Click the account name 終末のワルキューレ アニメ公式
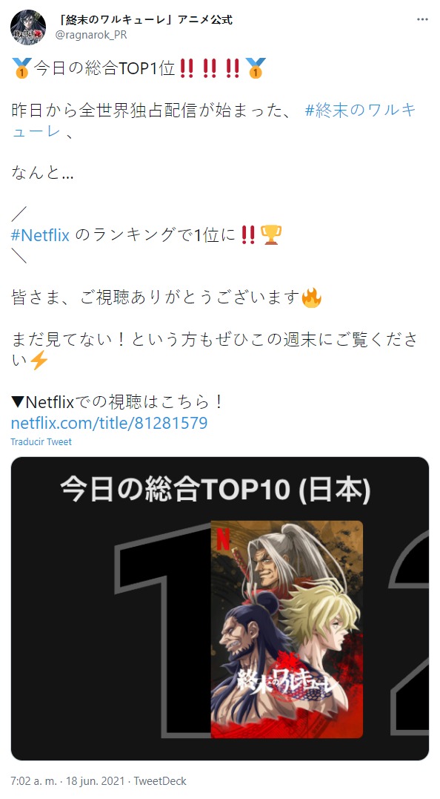Screen dimensions: 440x799 (145, 20)
